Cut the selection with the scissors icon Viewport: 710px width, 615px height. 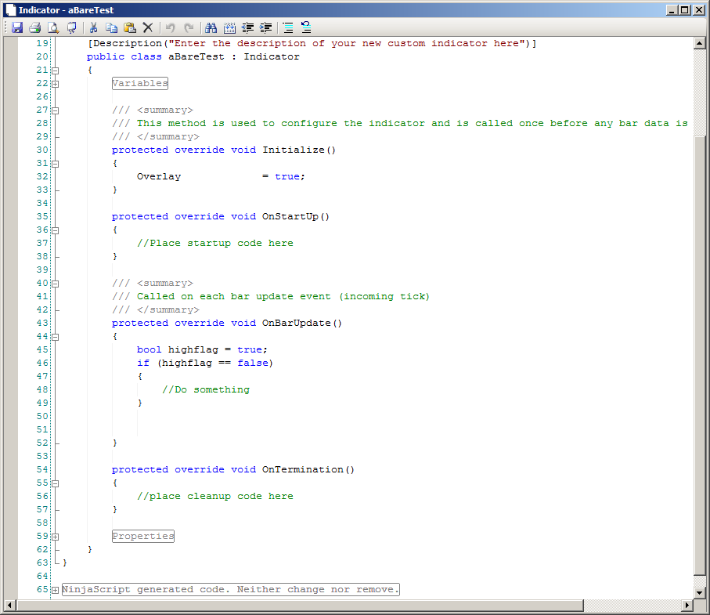[94, 27]
